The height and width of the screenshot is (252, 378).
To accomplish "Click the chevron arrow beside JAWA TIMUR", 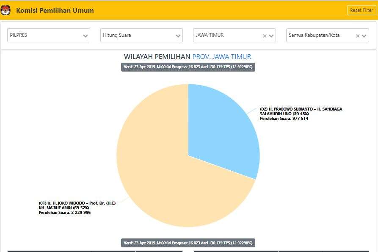I will [271, 36].
